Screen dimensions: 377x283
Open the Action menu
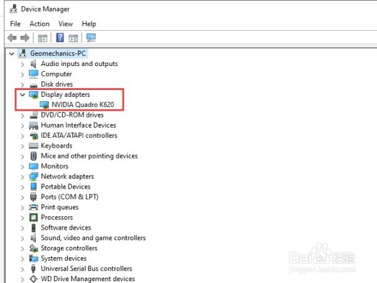point(40,24)
